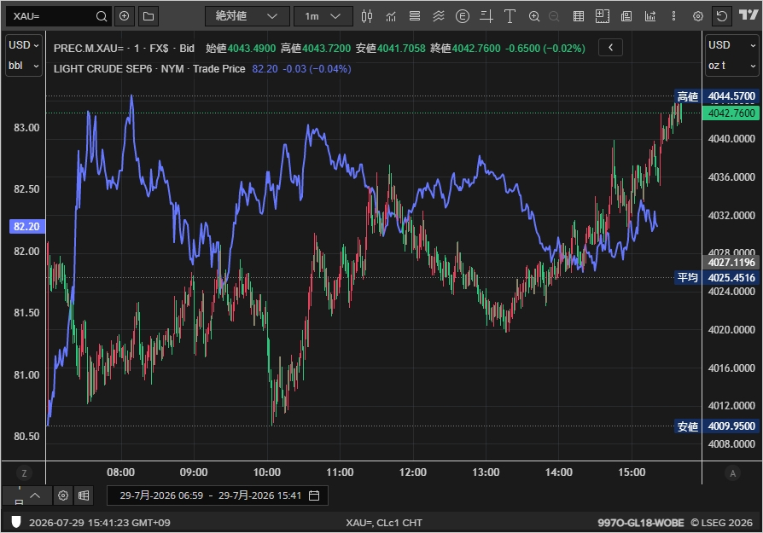Viewport: 763px width, 533px height.
Task: Click the 12:00 time axis label
Action: coord(412,472)
